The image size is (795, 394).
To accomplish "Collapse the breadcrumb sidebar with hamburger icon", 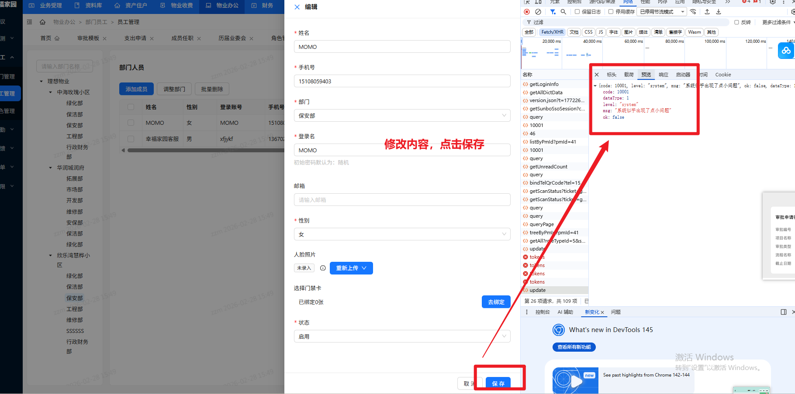I will 29,21.
